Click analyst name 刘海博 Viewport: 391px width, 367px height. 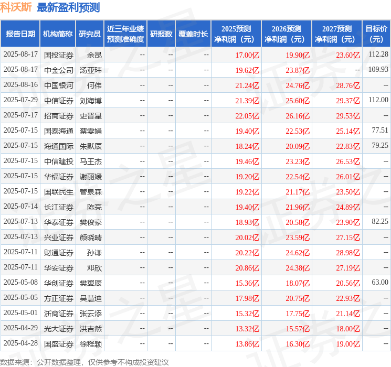90,101
